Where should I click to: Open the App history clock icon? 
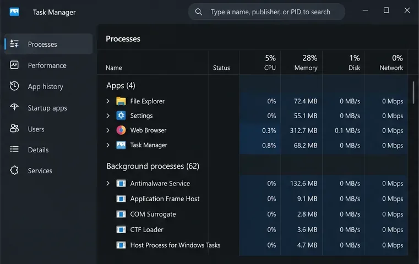coord(14,86)
